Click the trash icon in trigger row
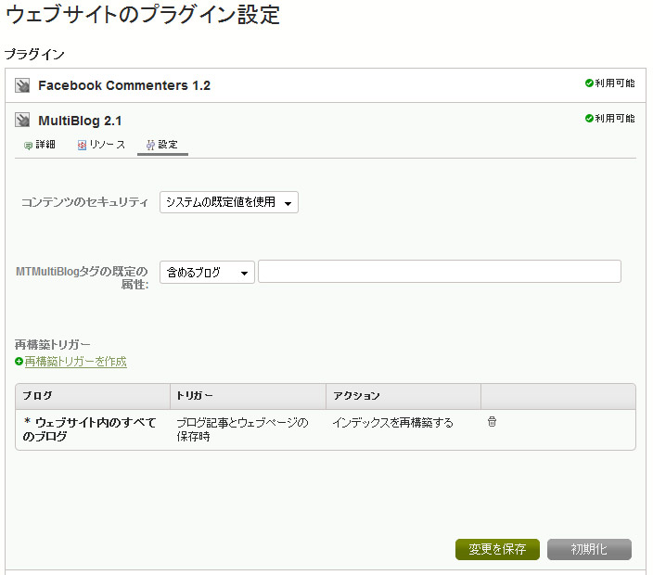 click(492, 422)
